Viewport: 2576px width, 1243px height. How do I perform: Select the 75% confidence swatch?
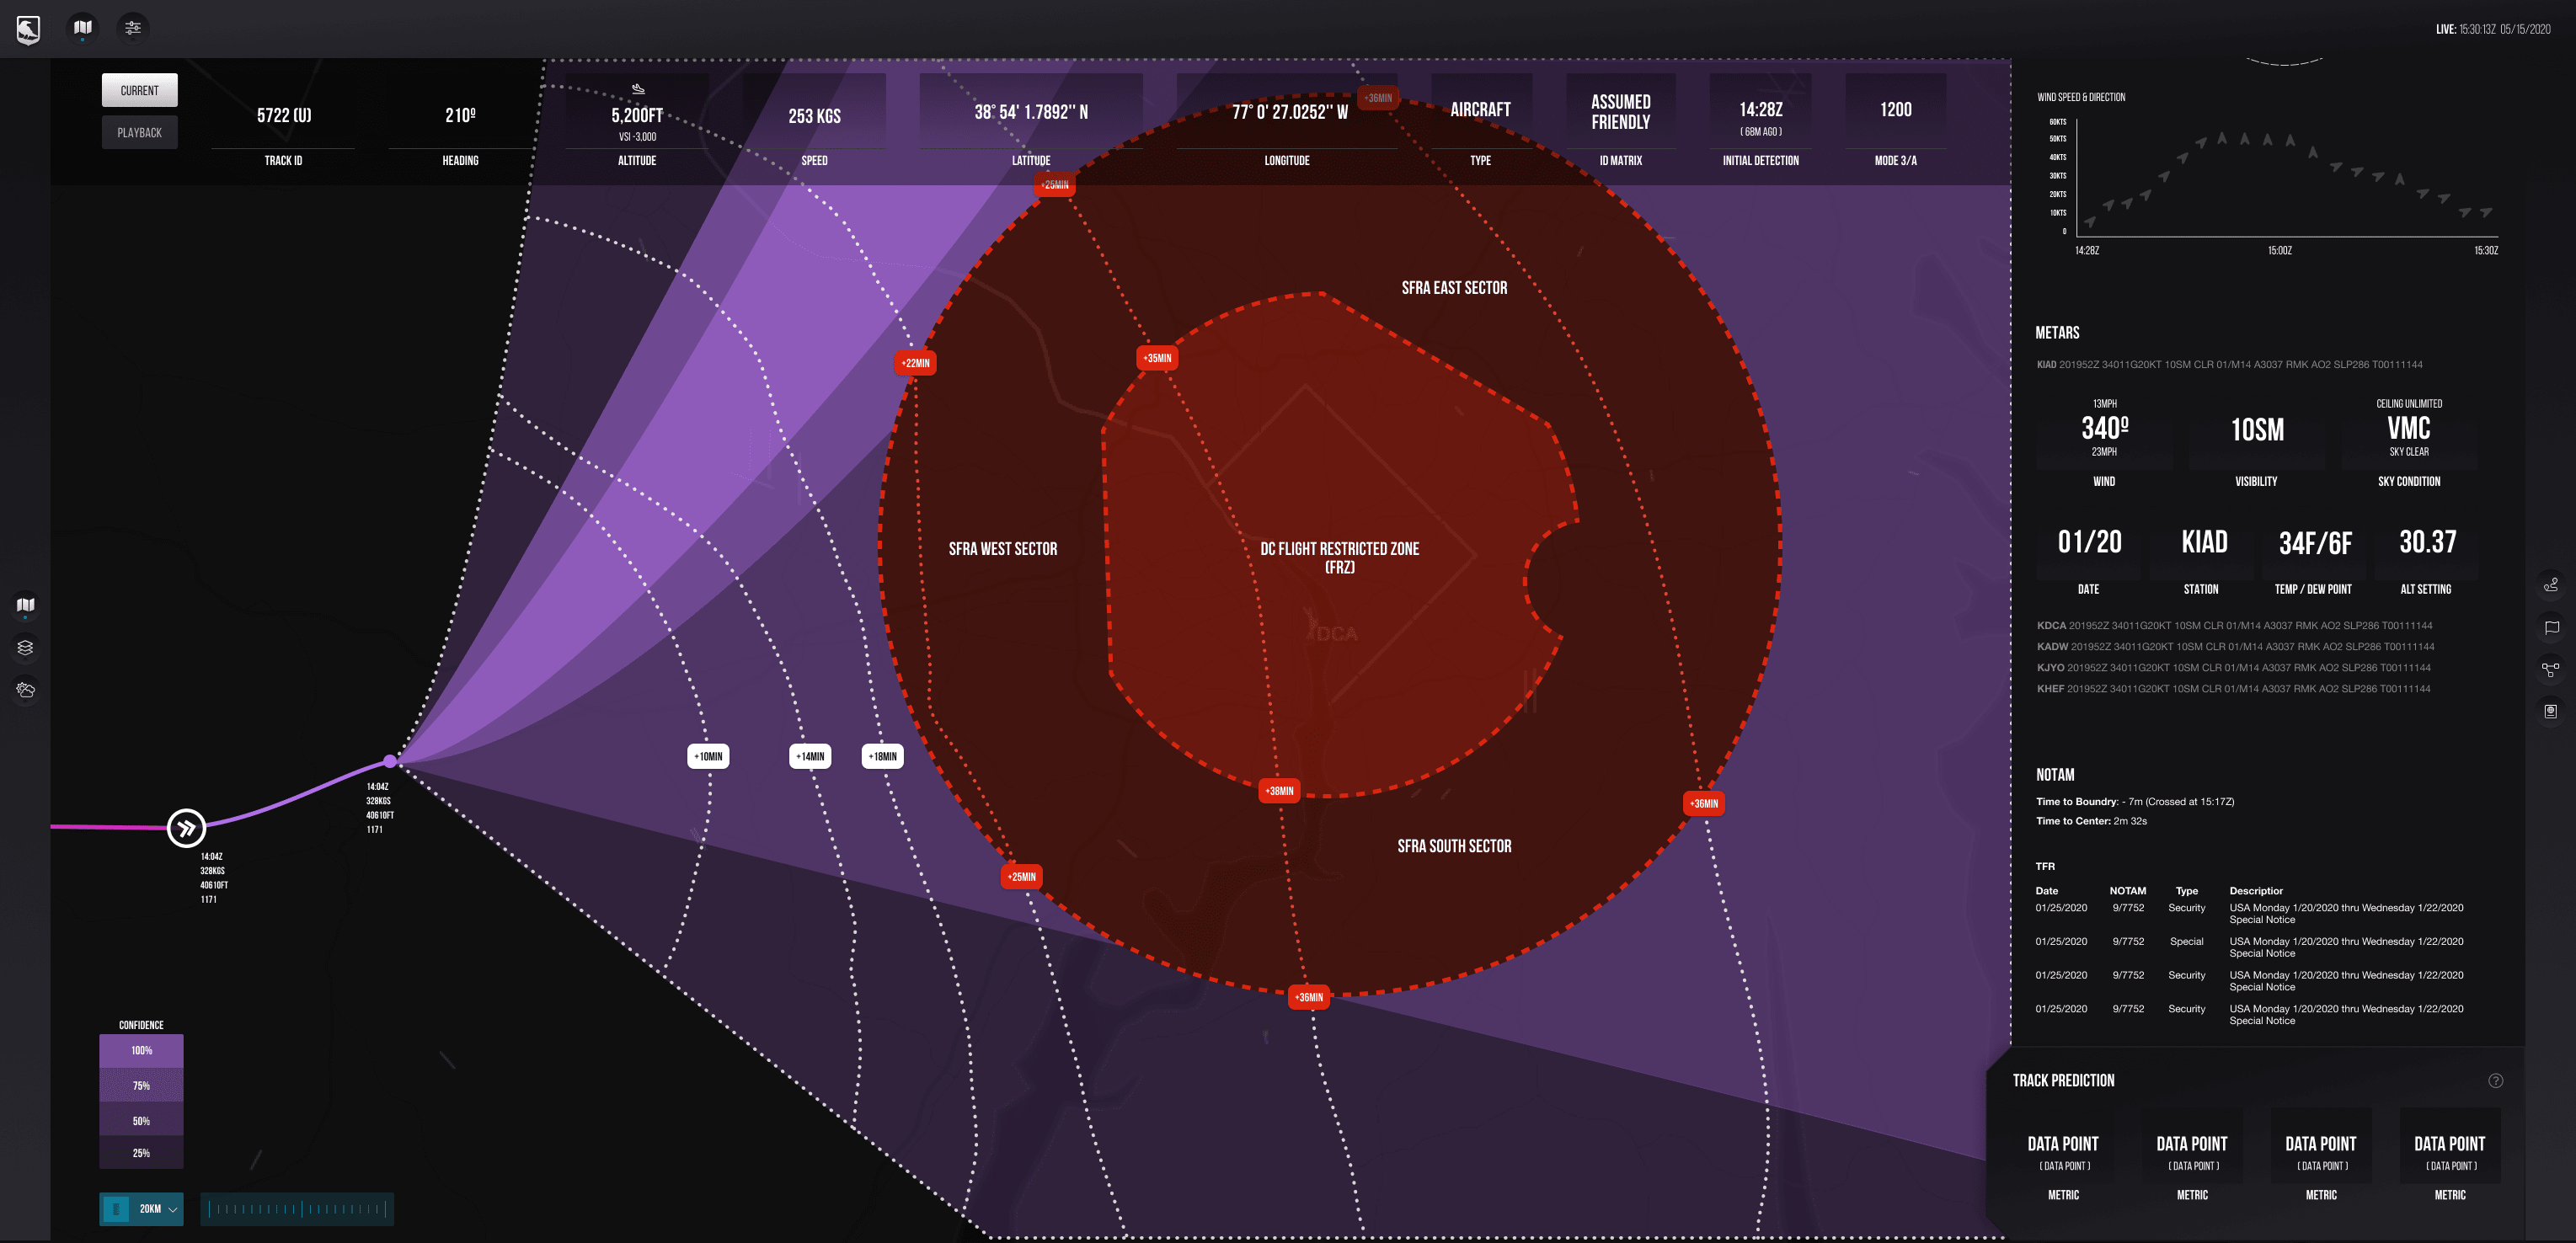click(x=141, y=1085)
